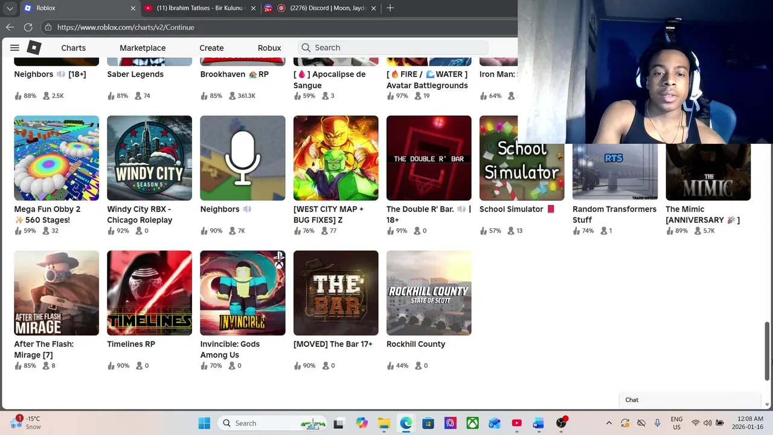Screen dimensions: 773x435
Task: Open [MOVED] The Bar 17+ thumbnail
Action: pos(336,293)
